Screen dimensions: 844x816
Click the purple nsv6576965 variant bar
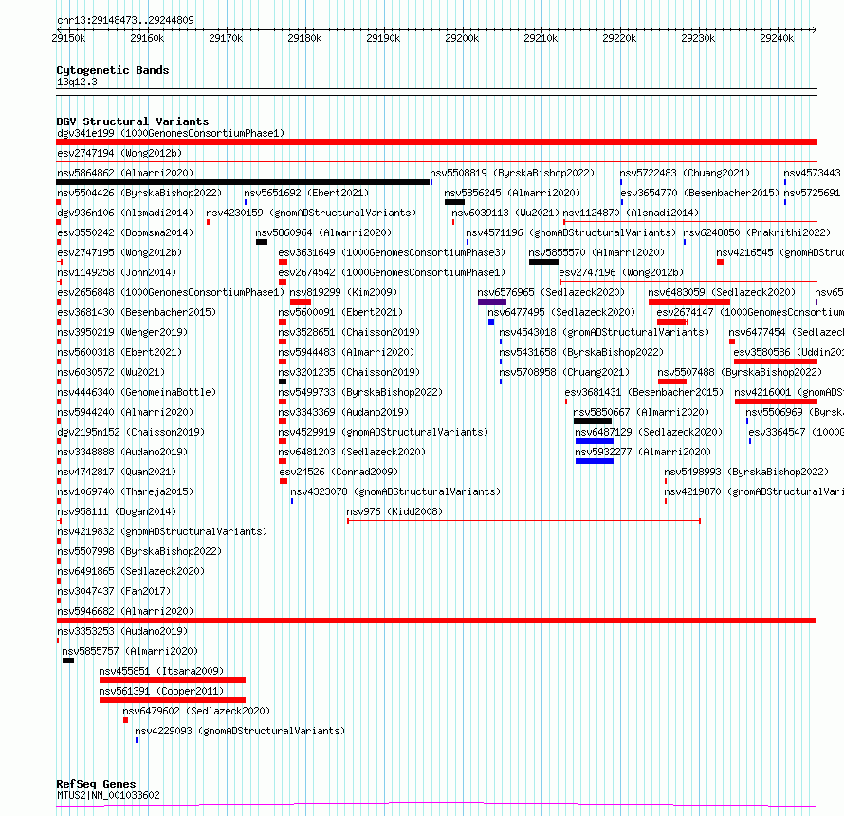click(x=492, y=302)
